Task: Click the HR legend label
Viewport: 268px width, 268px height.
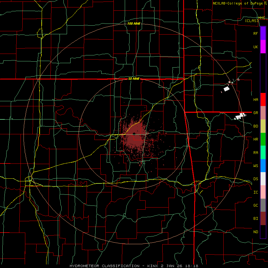Action: point(255,139)
